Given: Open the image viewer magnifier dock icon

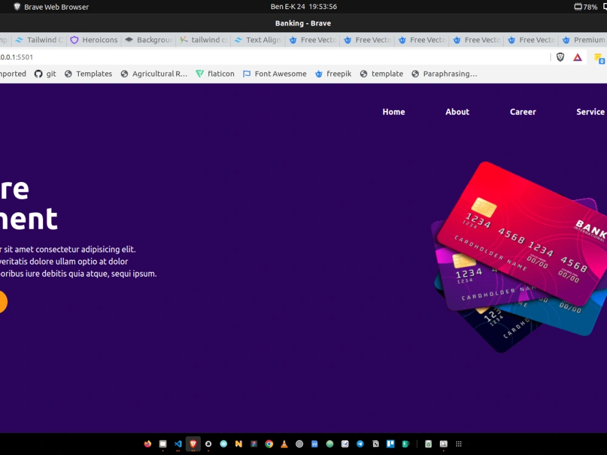Looking at the screenshot, I should pyautogui.click(x=444, y=444).
